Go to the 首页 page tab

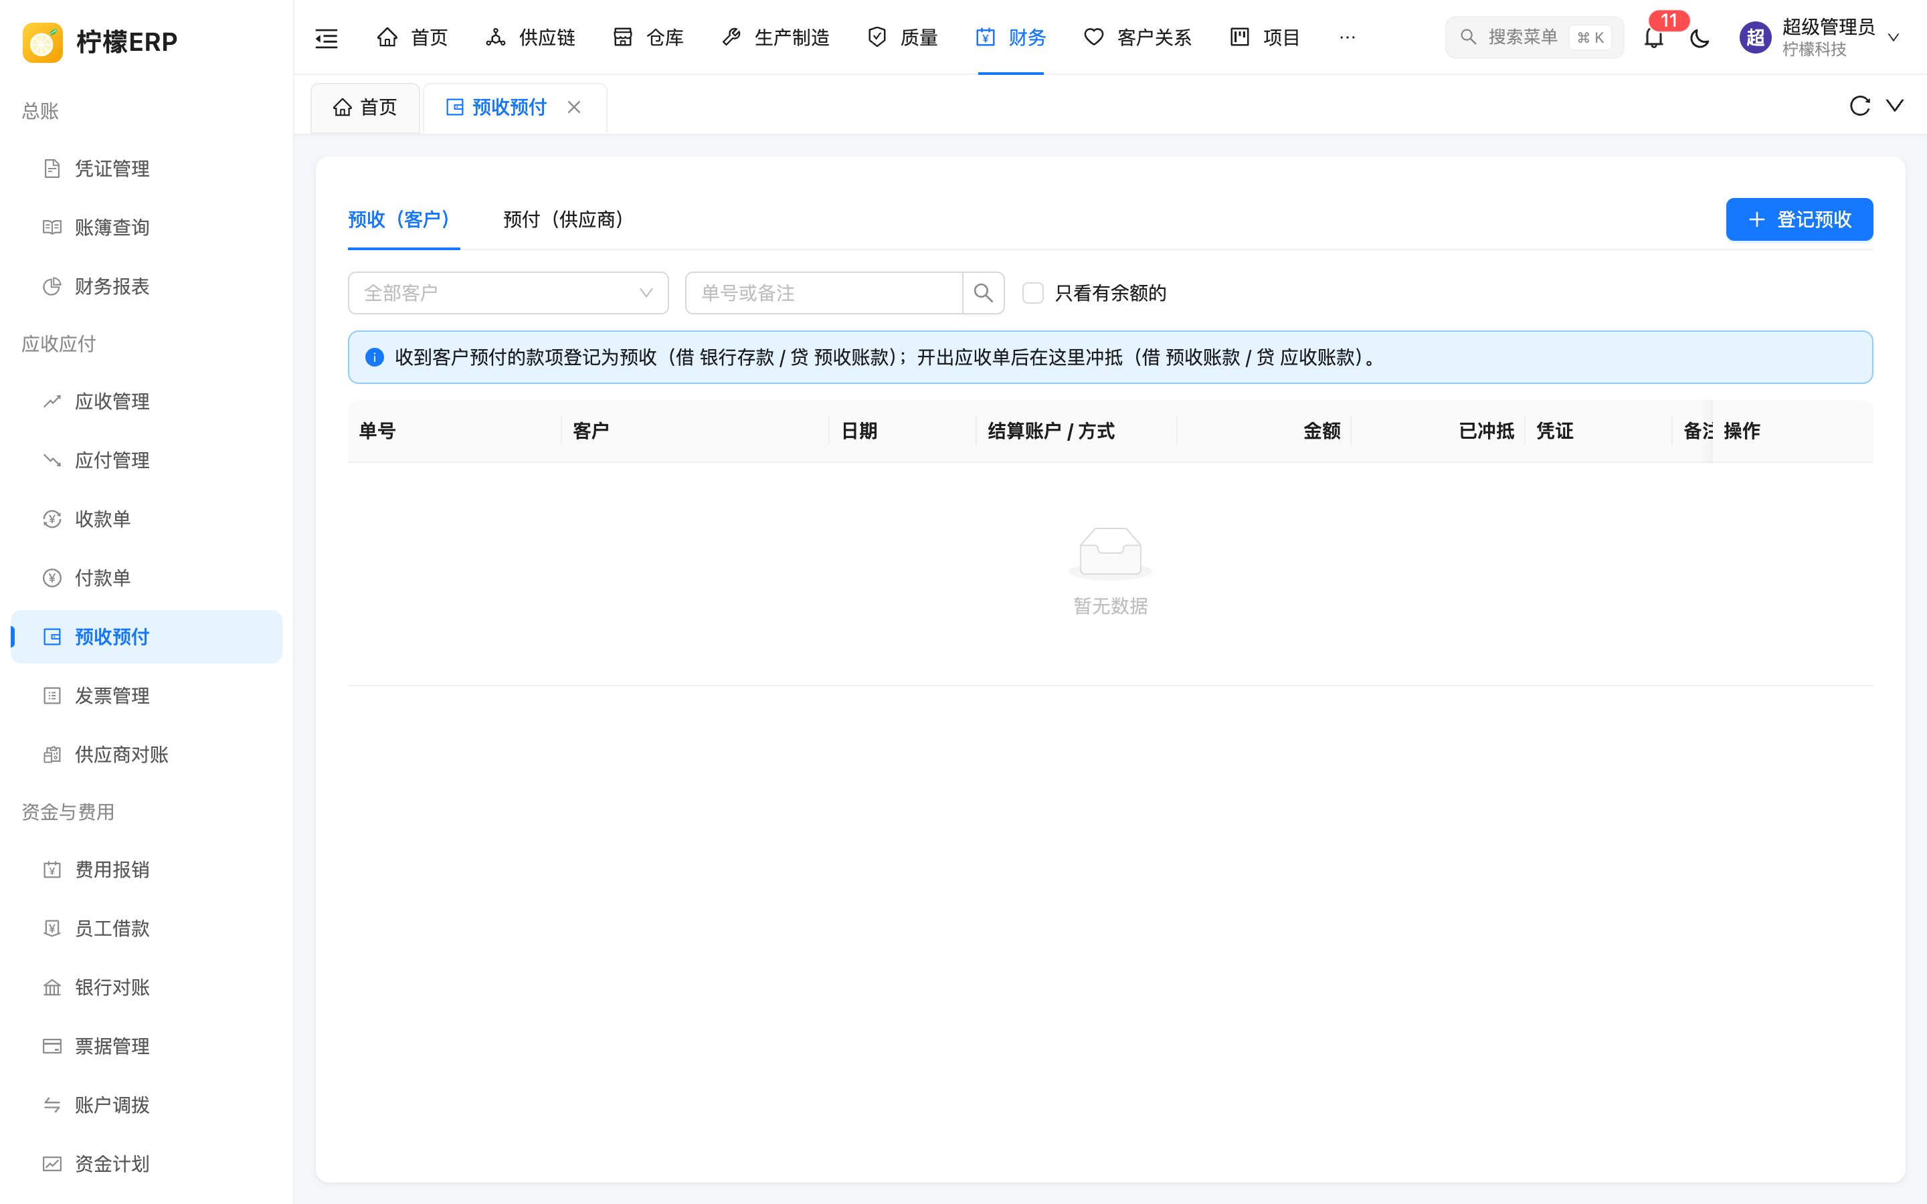(365, 108)
